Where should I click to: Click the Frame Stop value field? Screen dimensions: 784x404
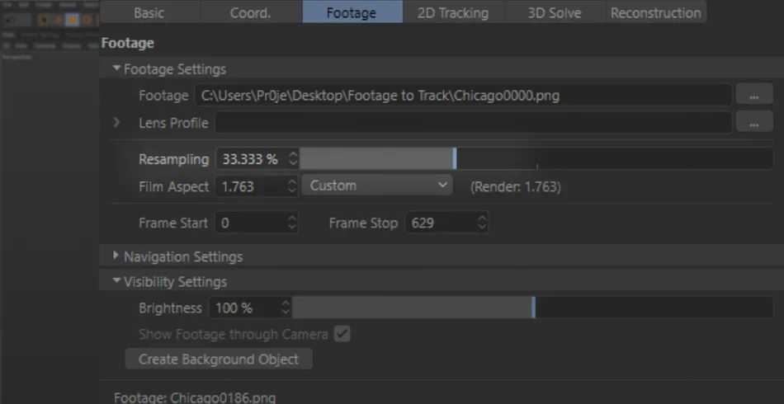point(441,223)
